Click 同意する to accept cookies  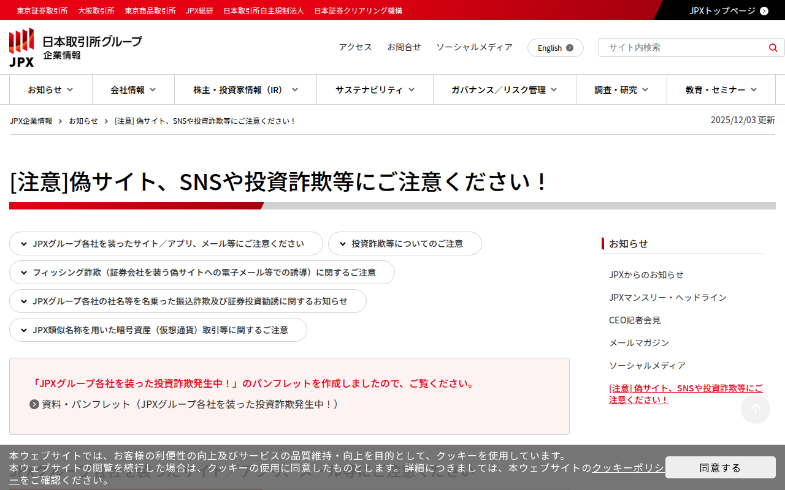[x=721, y=467]
